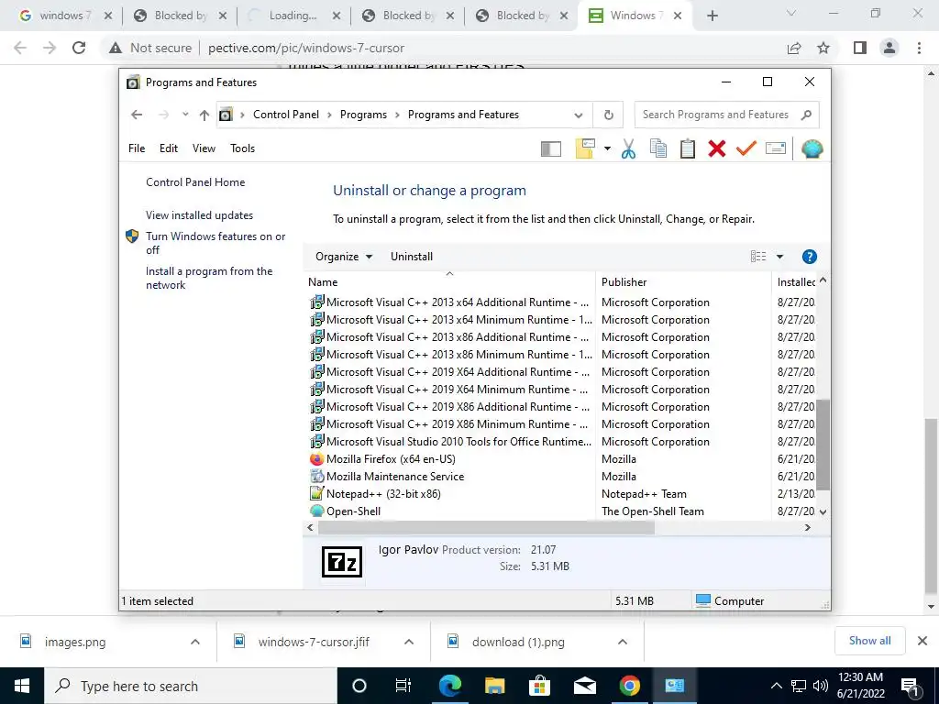The image size is (939, 704).
Task: Click the Change your view icon
Action: click(758, 257)
